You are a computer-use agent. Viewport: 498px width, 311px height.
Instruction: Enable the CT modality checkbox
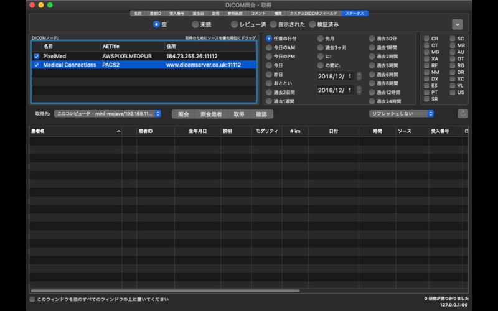click(426, 45)
